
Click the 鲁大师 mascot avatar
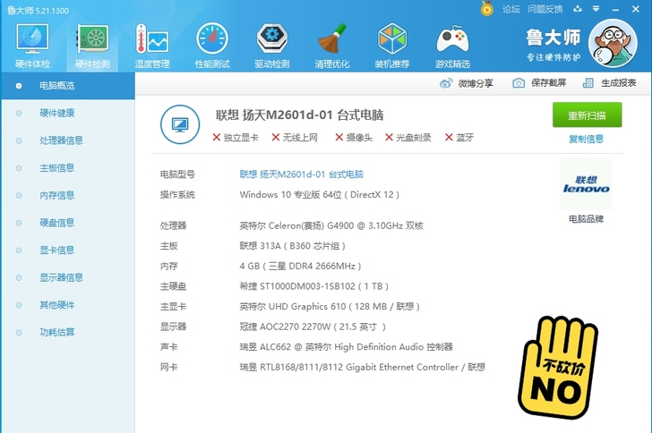click(613, 43)
